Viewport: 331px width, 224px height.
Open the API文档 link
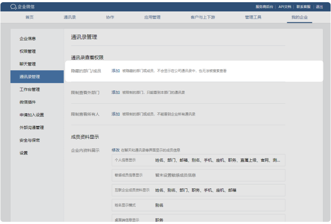285,7
